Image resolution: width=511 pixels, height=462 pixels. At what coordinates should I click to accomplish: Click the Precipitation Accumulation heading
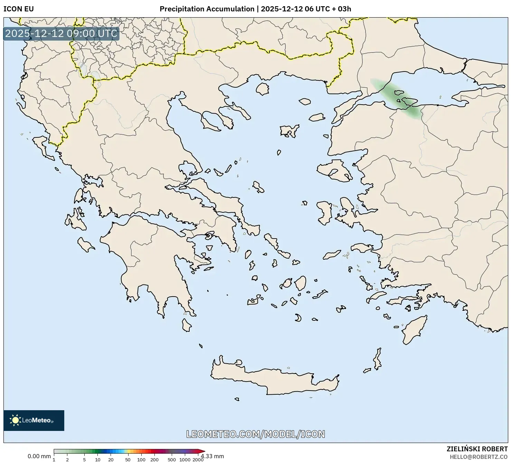coord(255,9)
